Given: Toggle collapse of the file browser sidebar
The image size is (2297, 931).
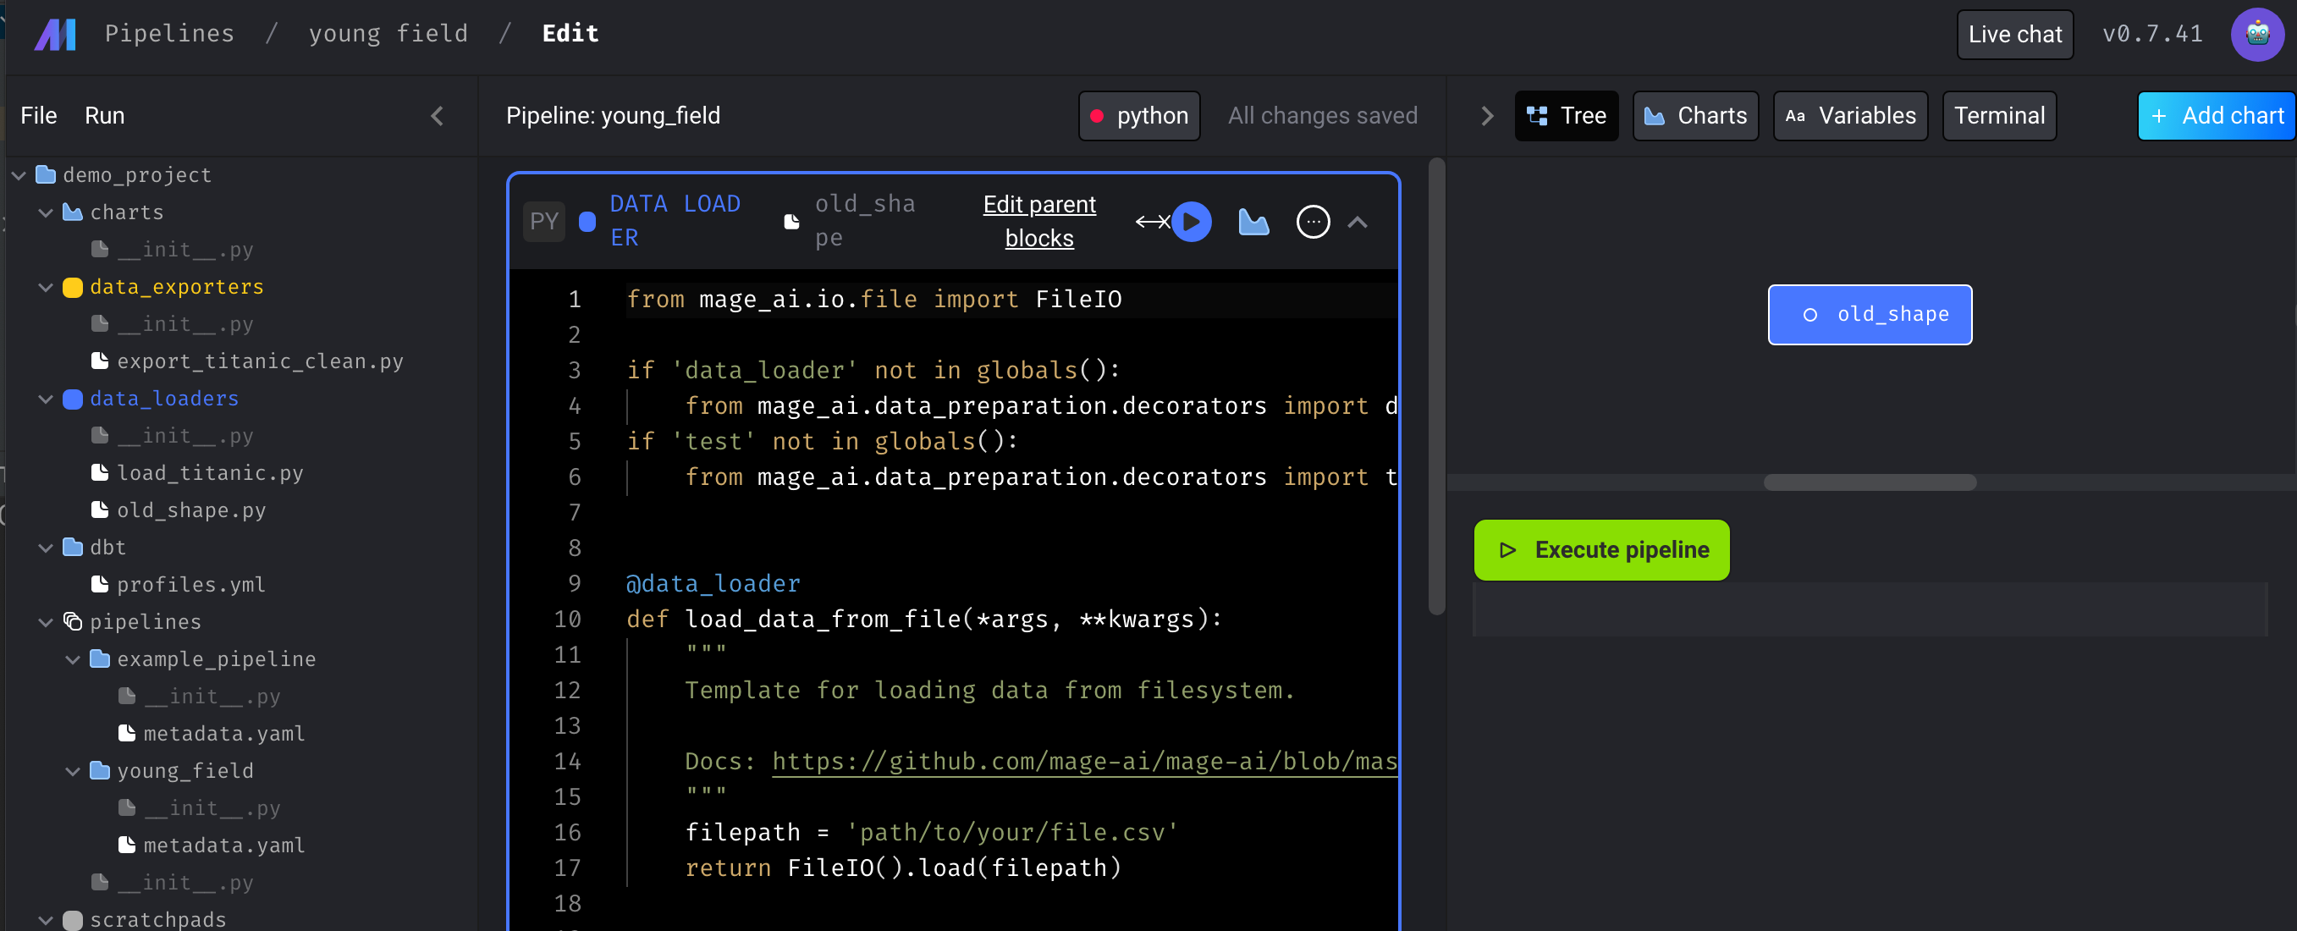Looking at the screenshot, I should click(x=437, y=116).
